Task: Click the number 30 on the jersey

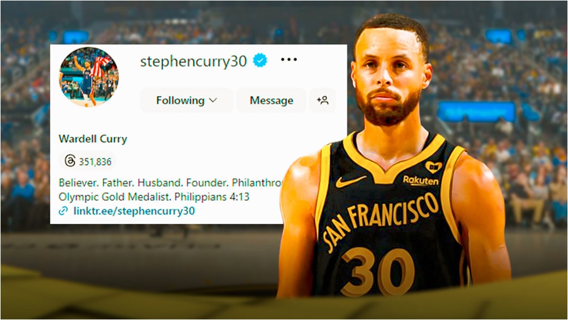Action: click(378, 272)
